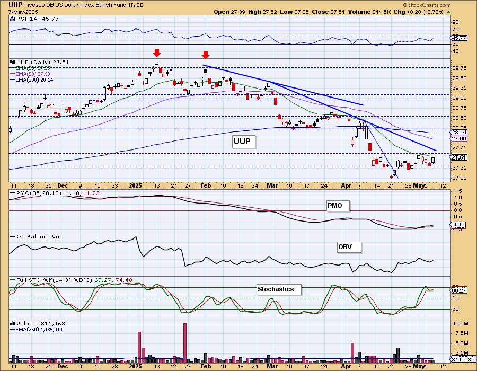Click the 10.0M level on volume axis
The height and width of the screenshot is (371, 477).
[x=460, y=324]
